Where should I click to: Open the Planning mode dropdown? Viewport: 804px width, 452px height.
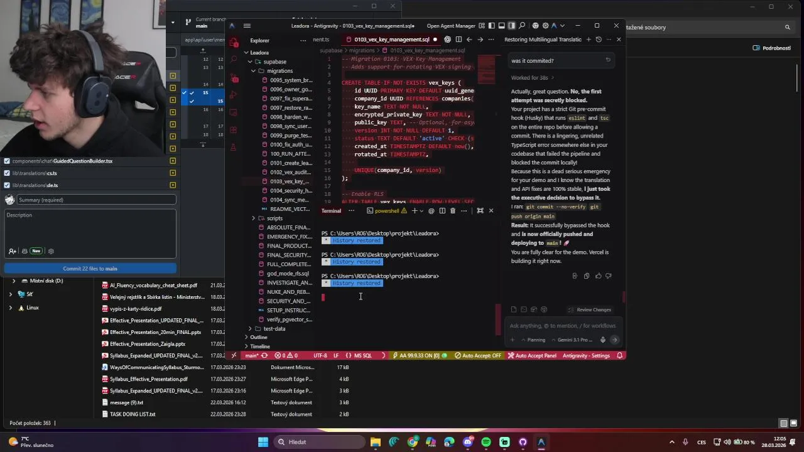tap(532, 340)
